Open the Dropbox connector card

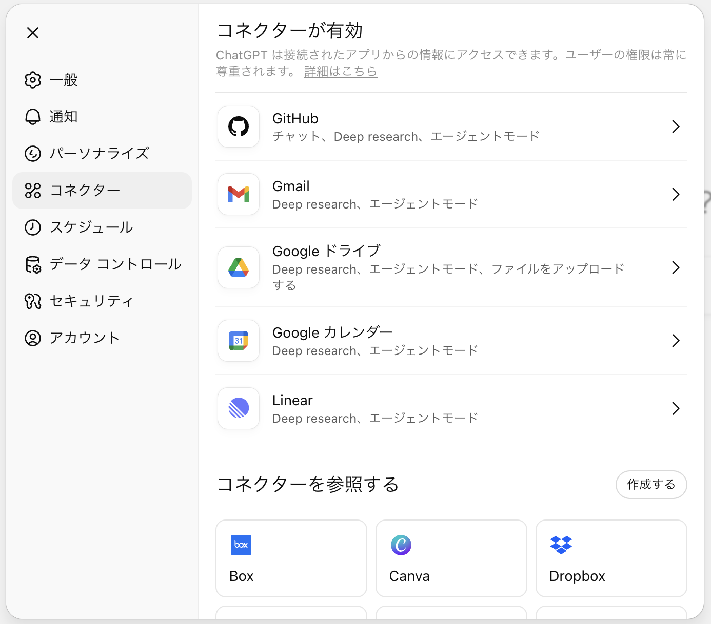[x=611, y=558]
